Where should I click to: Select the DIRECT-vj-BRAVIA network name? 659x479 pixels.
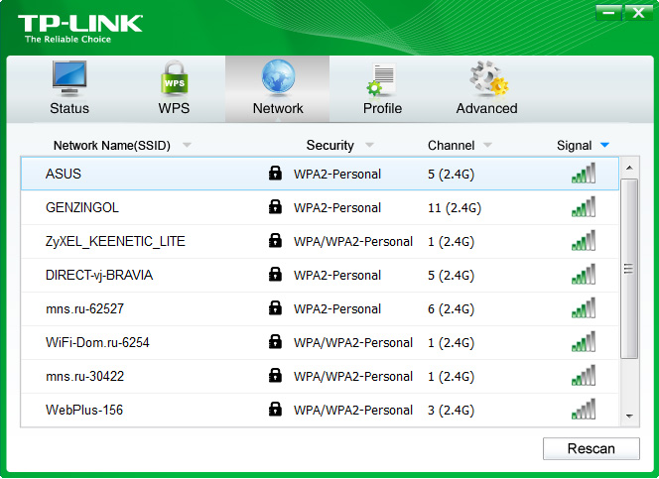(x=99, y=275)
